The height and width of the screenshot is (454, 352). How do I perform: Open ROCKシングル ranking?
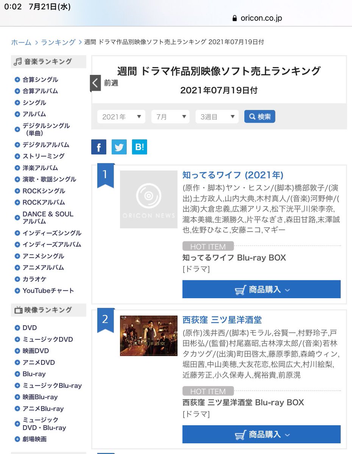[x=44, y=191]
